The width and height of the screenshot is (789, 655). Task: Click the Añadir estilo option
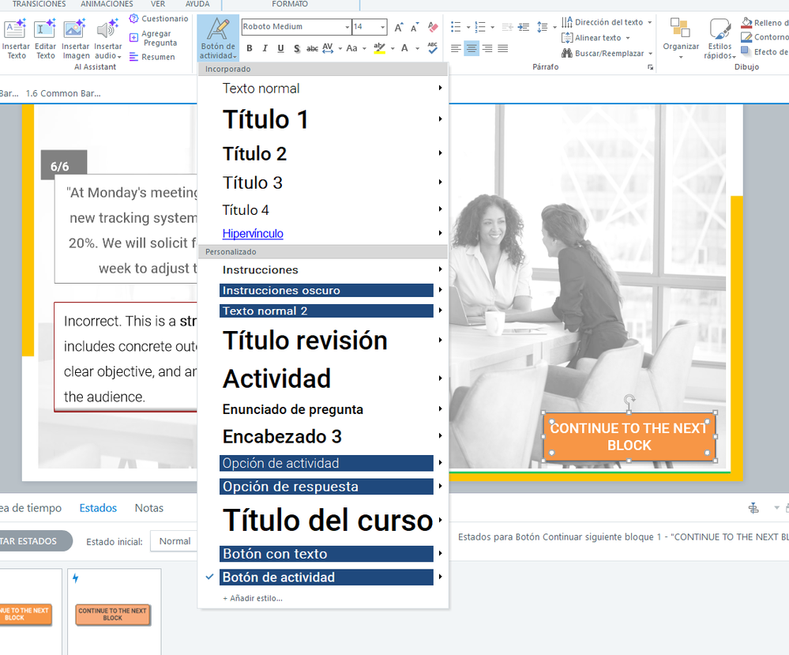point(252,598)
